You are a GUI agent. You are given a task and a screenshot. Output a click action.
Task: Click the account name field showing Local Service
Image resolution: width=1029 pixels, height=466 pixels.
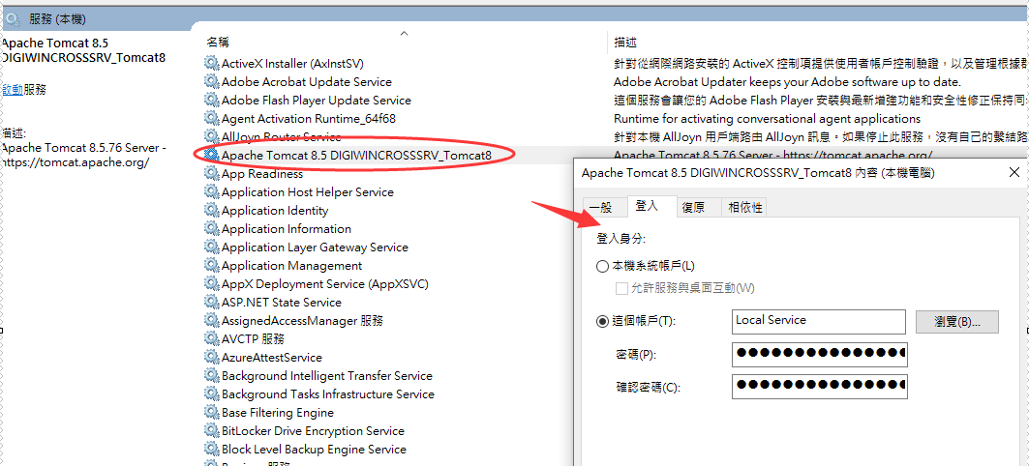tap(817, 321)
